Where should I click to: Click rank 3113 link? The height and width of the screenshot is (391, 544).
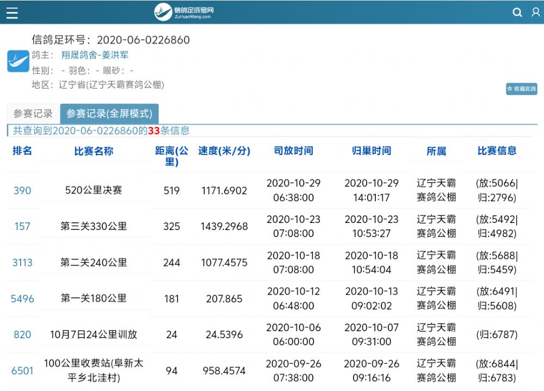pyautogui.click(x=22, y=263)
